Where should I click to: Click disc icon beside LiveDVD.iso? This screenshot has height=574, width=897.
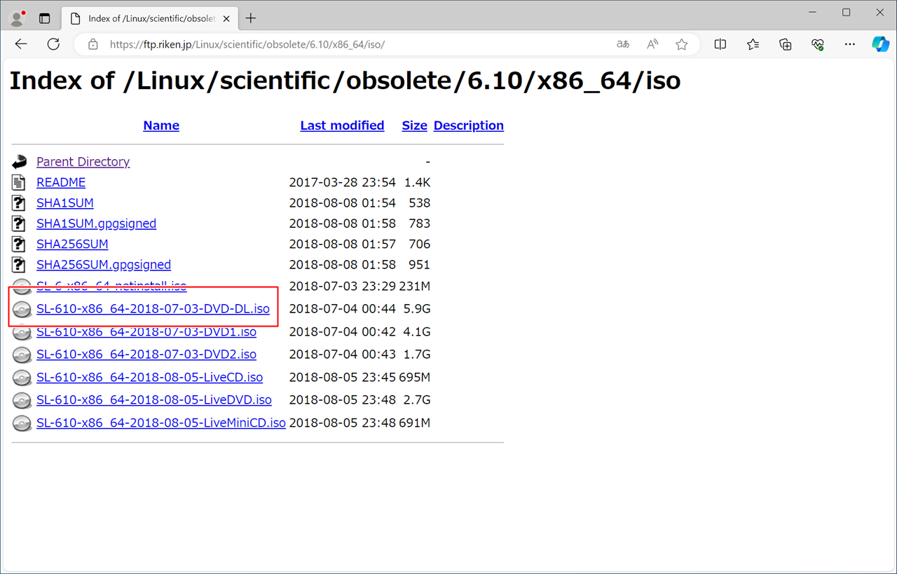[22, 400]
